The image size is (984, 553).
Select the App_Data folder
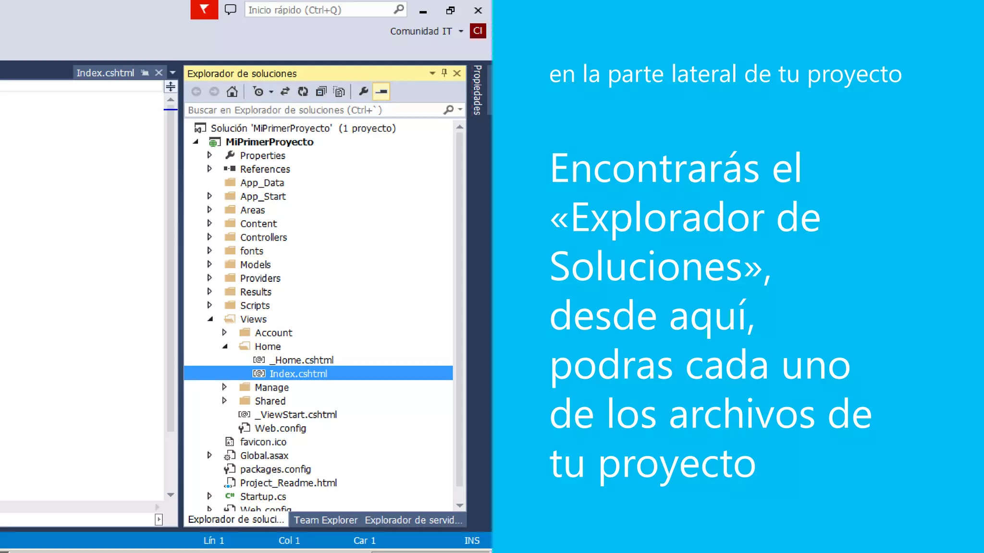click(x=262, y=182)
